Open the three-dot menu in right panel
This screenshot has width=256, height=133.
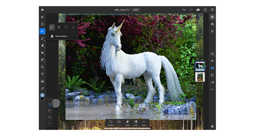(x=212, y=89)
